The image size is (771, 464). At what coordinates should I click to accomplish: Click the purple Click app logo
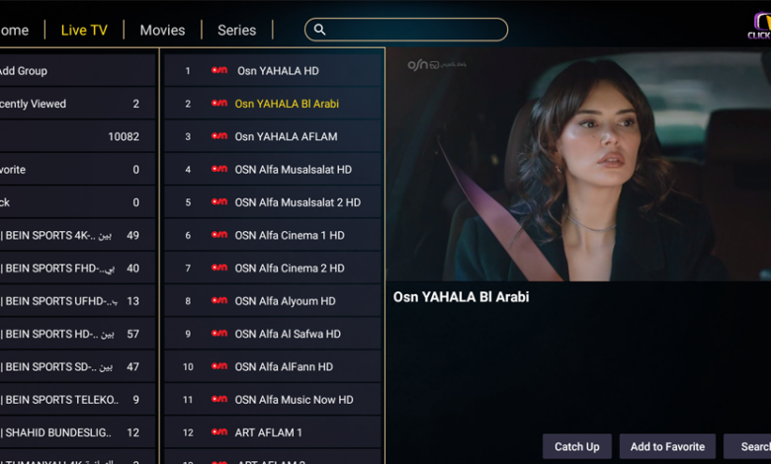[760, 26]
